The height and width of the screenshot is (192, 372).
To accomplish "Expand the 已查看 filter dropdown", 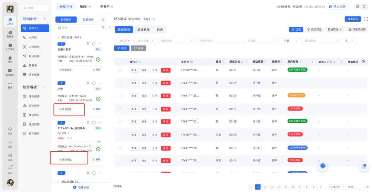I will coord(261,41).
